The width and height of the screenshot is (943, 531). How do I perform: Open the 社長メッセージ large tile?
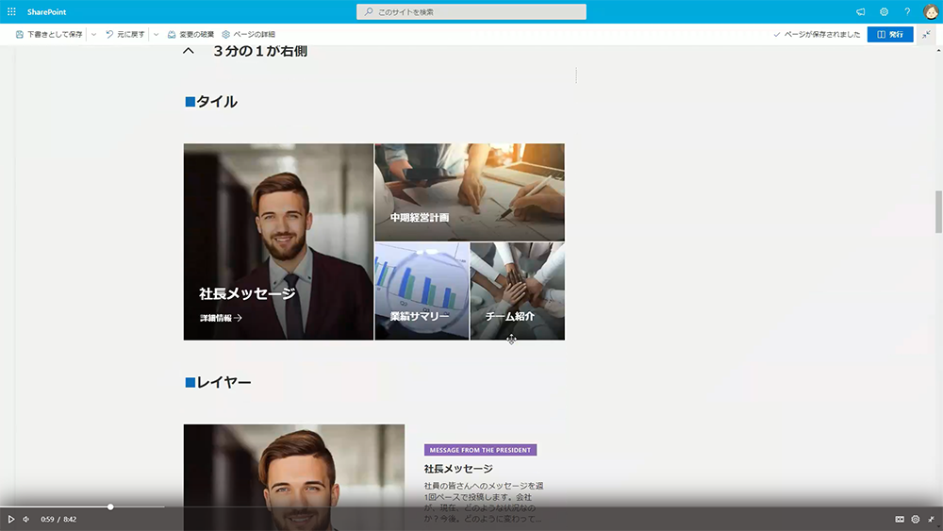(x=278, y=241)
